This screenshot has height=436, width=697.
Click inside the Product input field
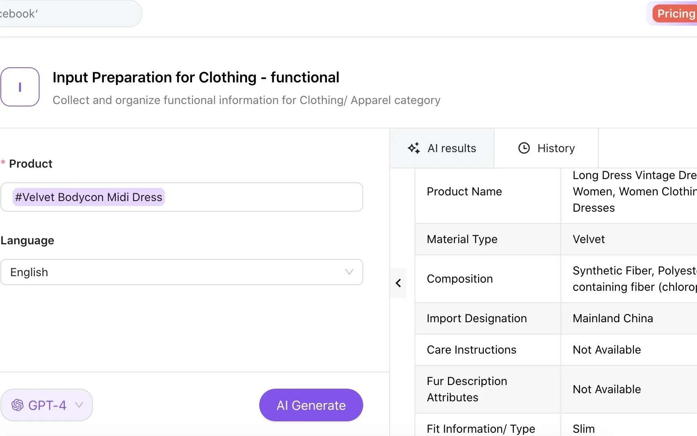click(x=245, y=197)
